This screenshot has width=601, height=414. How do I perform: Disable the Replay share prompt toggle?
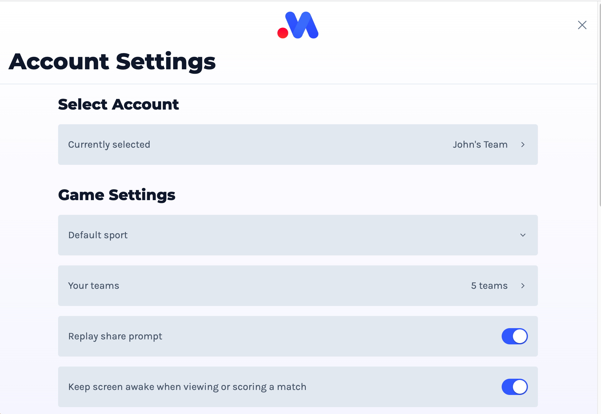(x=515, y=336)
